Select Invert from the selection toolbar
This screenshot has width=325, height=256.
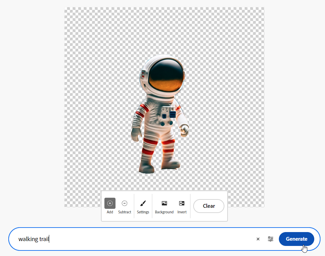pyautogui.click(x=182, y=204)
